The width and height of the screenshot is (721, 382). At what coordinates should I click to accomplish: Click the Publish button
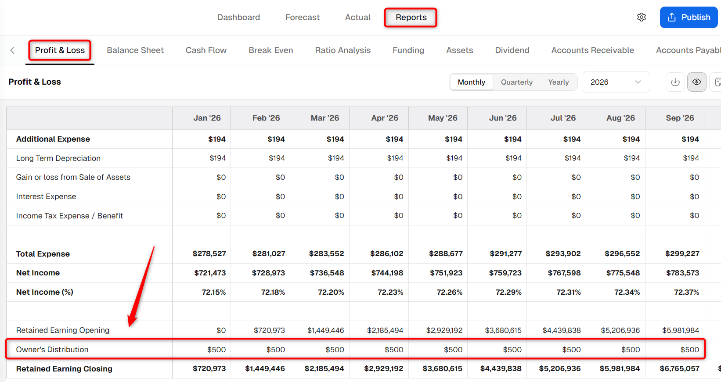689,17
